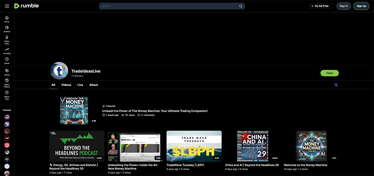Open Beyond the Headlines Podcast thumbnail
The image size is (374, 176).
coord(77,146)
